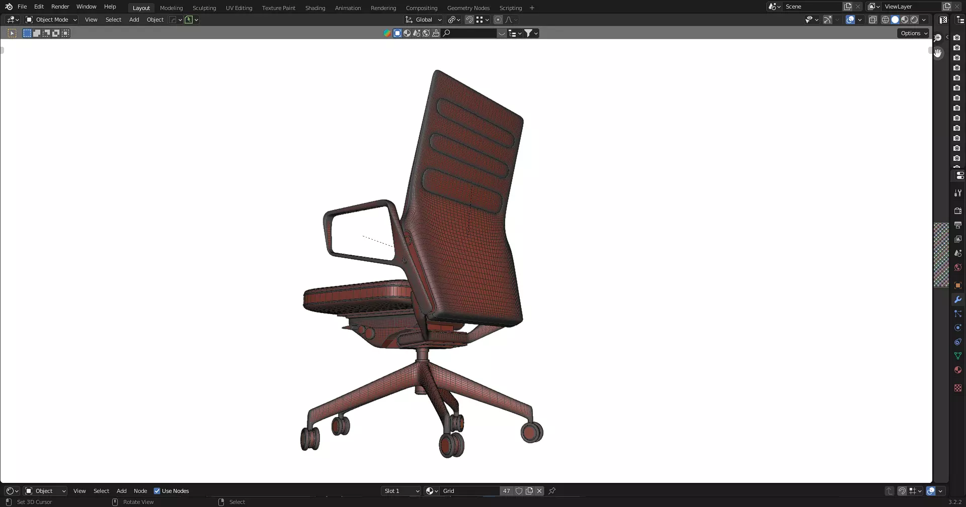This screenshot has height=507, width=966.
Task: Click the material user count 47
Action: tap(506, 491)
